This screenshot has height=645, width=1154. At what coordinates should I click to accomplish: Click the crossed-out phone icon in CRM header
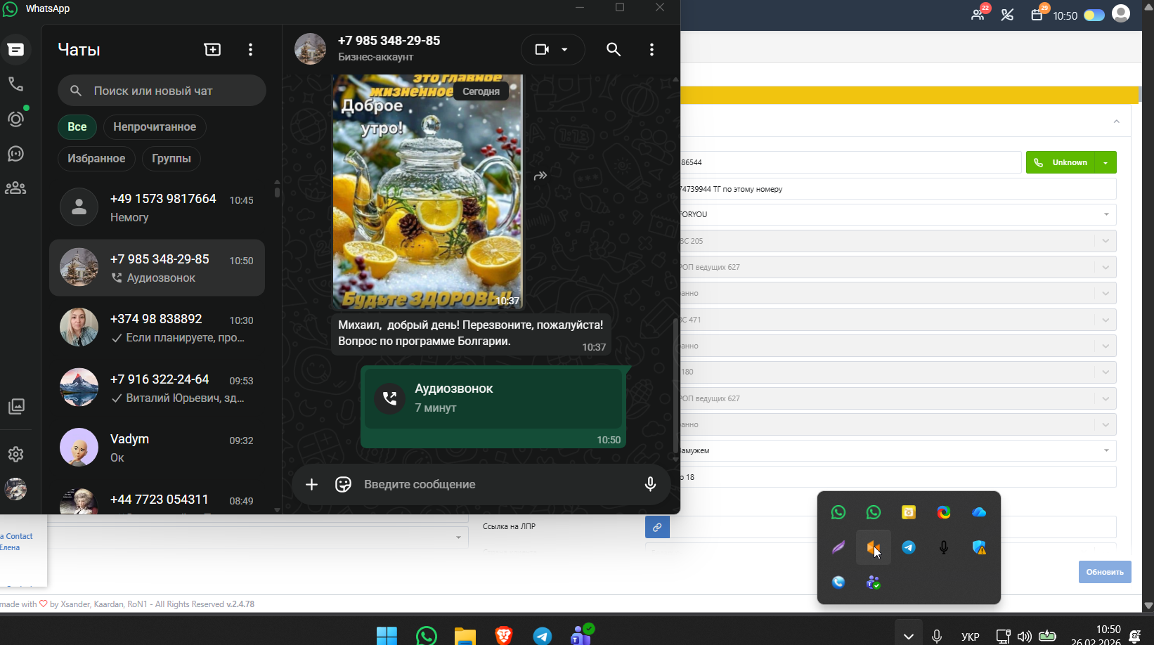pos(1007,15)
